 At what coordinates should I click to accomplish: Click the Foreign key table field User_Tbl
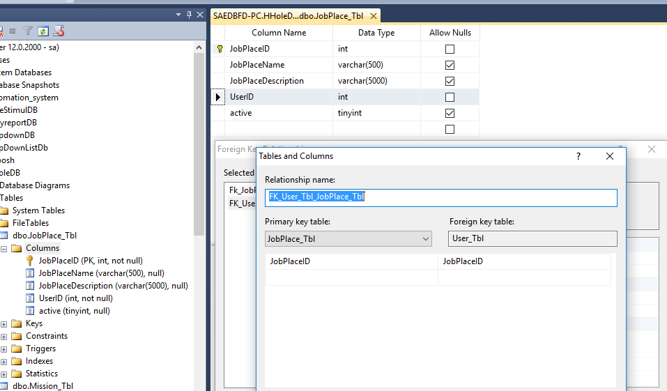click(532, 238)
